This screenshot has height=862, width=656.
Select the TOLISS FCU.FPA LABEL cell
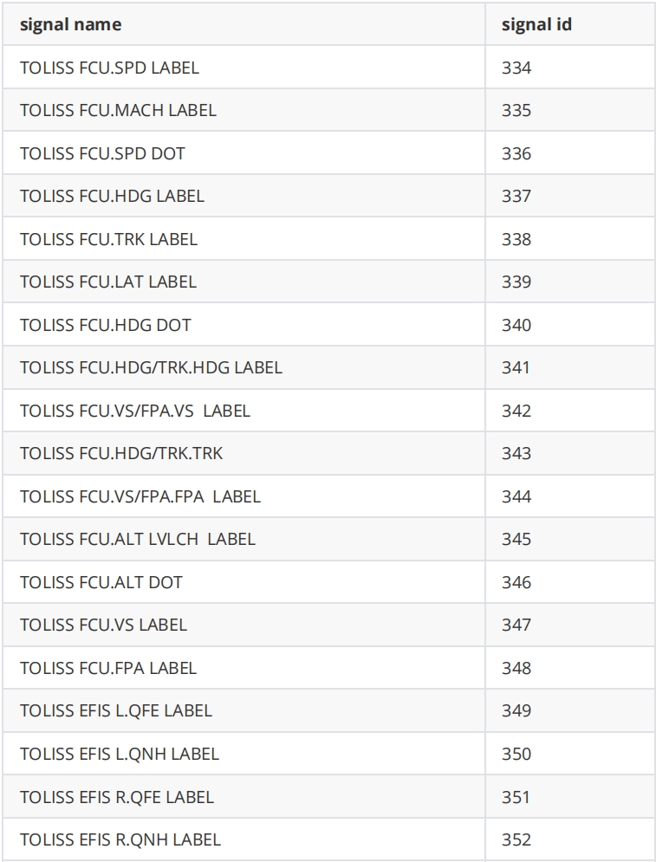pos(108,668)
